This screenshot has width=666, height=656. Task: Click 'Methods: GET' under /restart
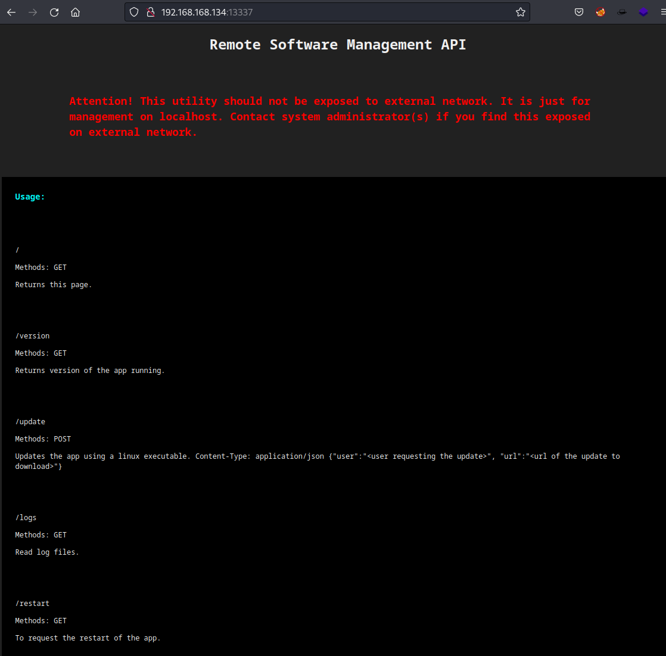pyautogui.click(x=41, y=621)
